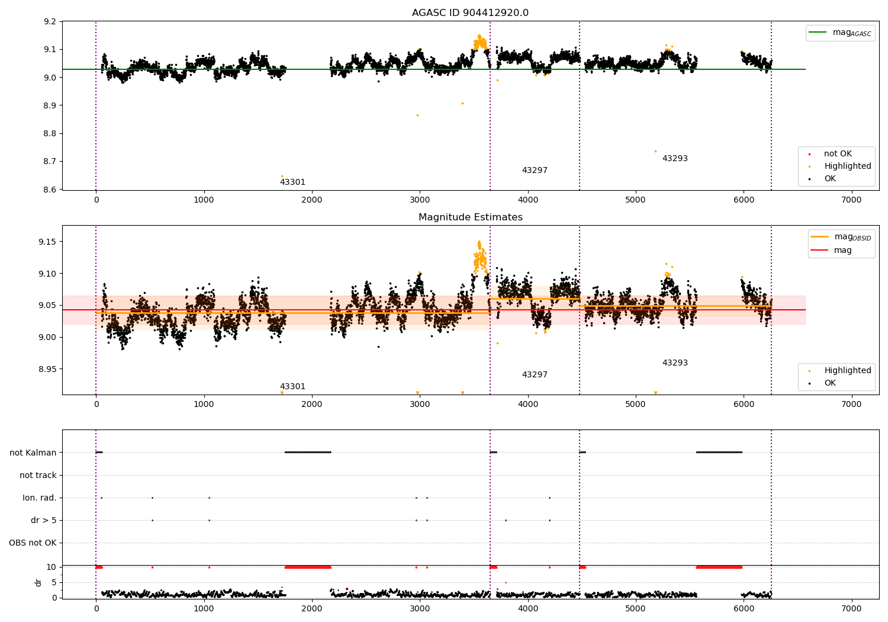Click the 2000 x-tick under the top plot

pyautogui.click(x=312, y=200)
